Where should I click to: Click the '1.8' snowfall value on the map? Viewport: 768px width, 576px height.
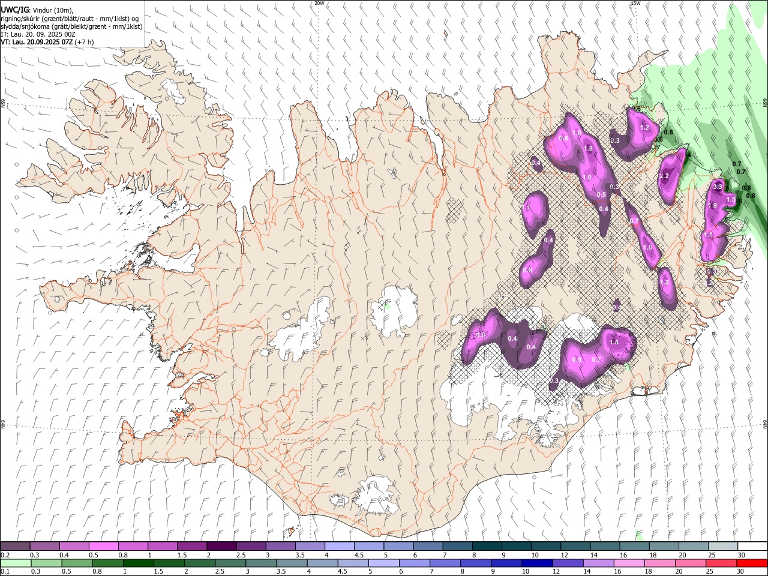[x=588, y=149]
